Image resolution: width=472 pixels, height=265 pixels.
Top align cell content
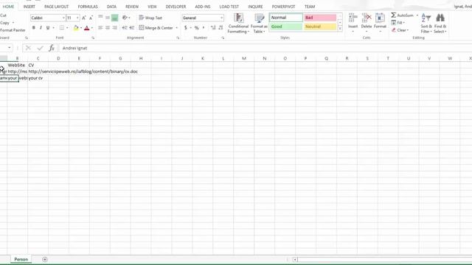[x=100, y=18]
